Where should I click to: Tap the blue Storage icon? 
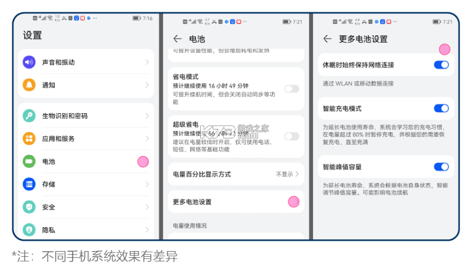[29, 184]
